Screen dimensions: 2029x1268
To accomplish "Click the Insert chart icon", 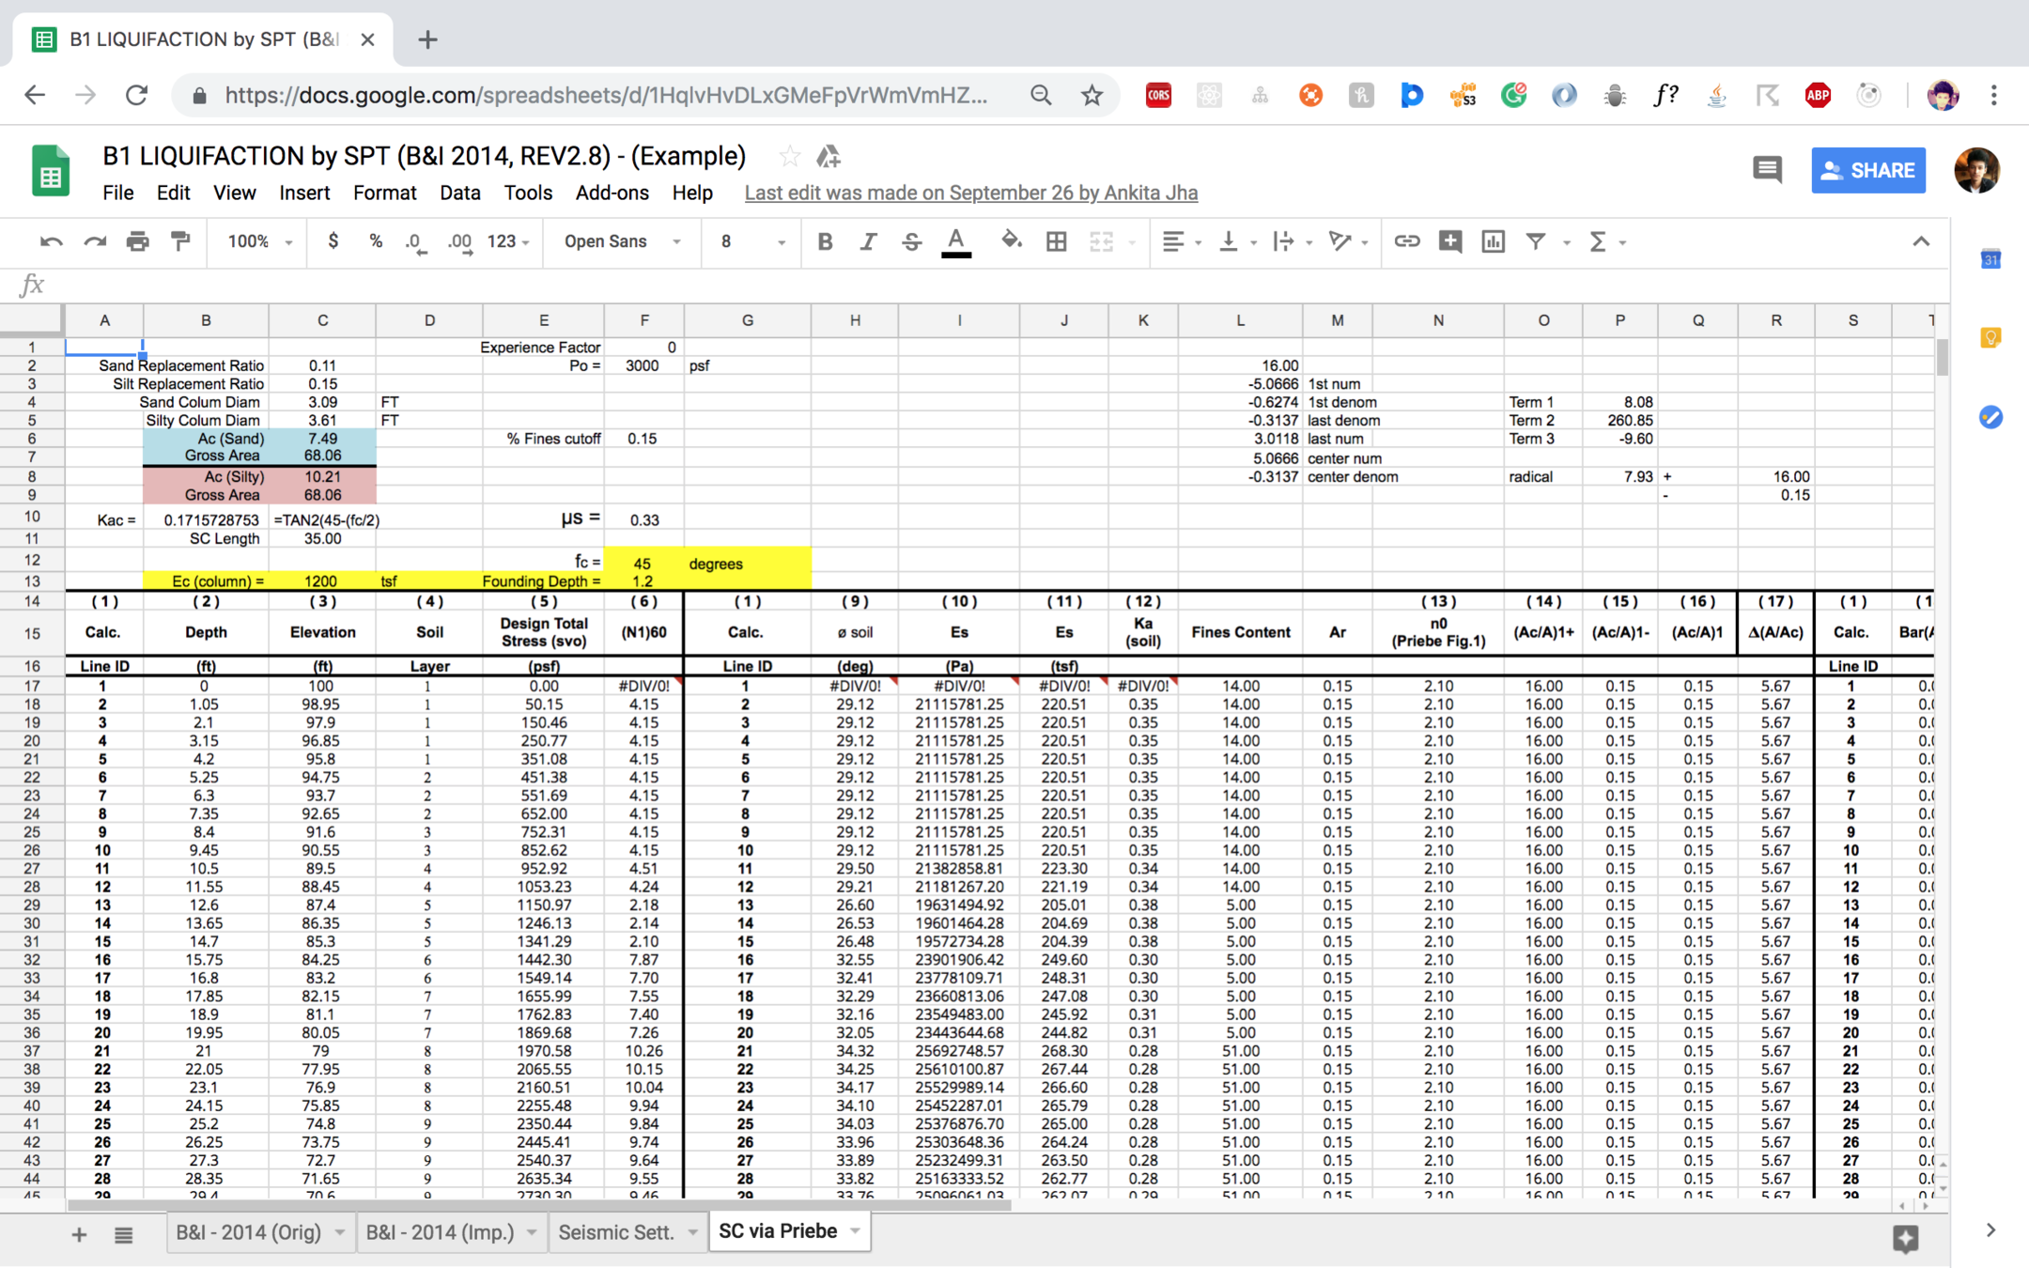I will tap(1493, 242).
